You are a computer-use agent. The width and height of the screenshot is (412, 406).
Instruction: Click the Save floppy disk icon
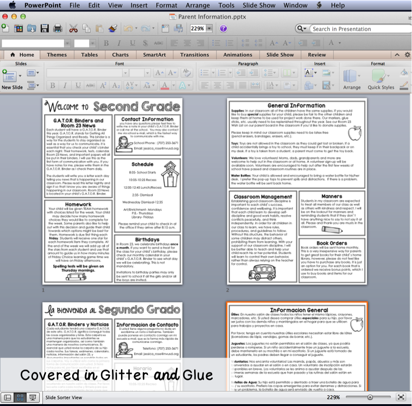click(45, 28)
